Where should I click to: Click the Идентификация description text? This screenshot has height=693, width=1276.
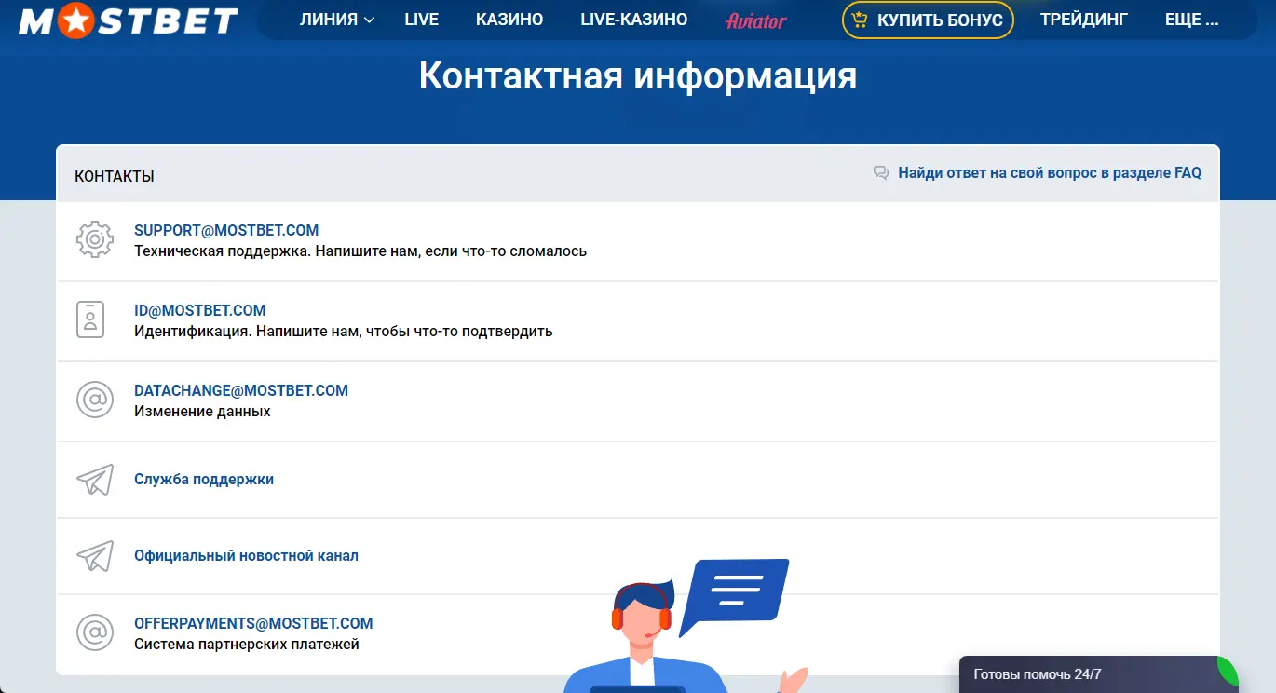[x=344, y=331]
